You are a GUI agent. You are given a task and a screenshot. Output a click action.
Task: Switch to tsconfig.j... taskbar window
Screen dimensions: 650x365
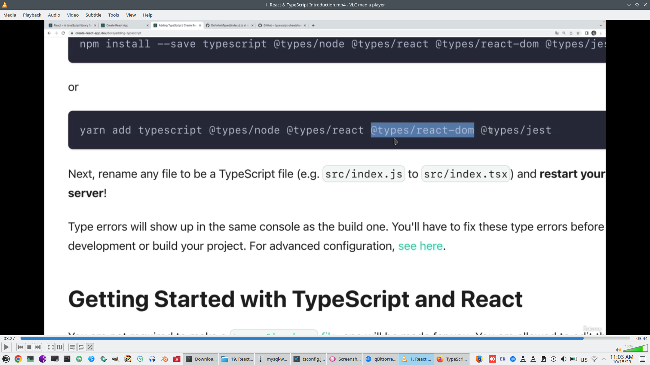(308, 359)
